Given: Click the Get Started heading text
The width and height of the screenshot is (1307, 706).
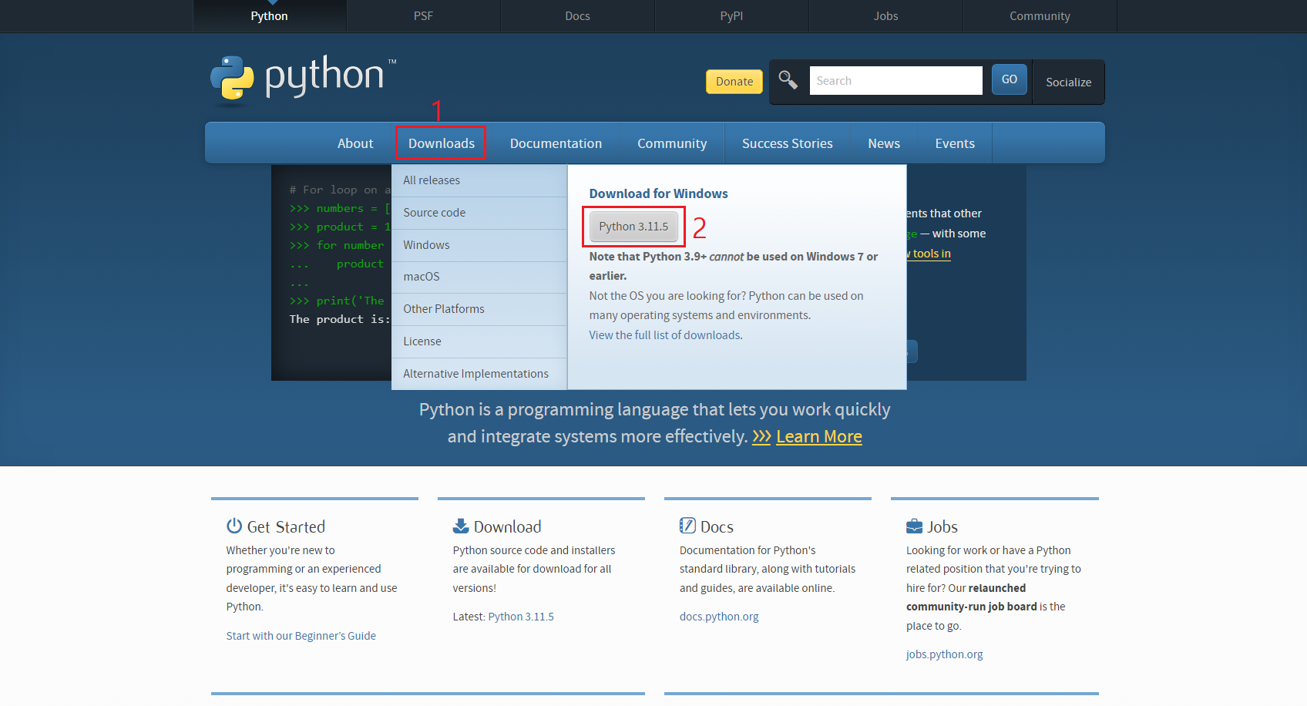Looking at the screenshot, I should (286, 527).
